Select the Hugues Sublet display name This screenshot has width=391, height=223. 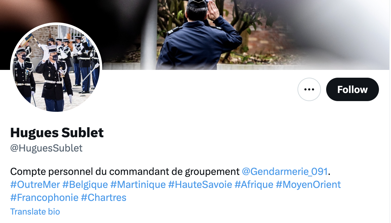57,133
